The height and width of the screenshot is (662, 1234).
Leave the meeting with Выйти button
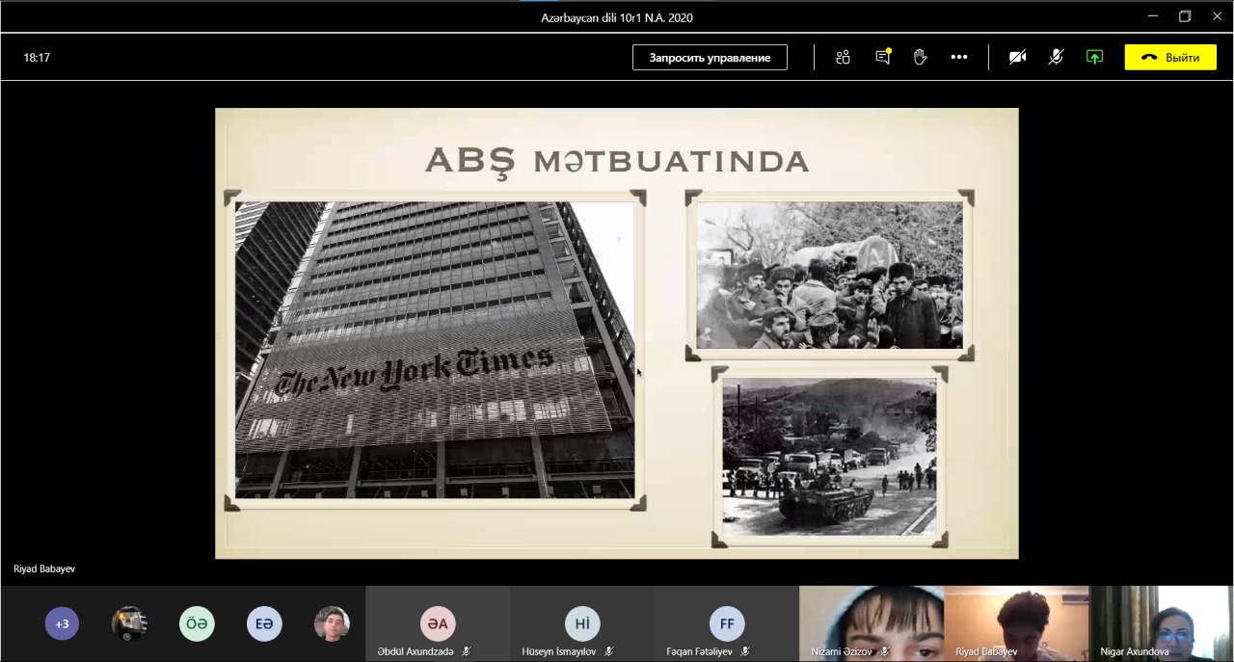point(1170,58)
